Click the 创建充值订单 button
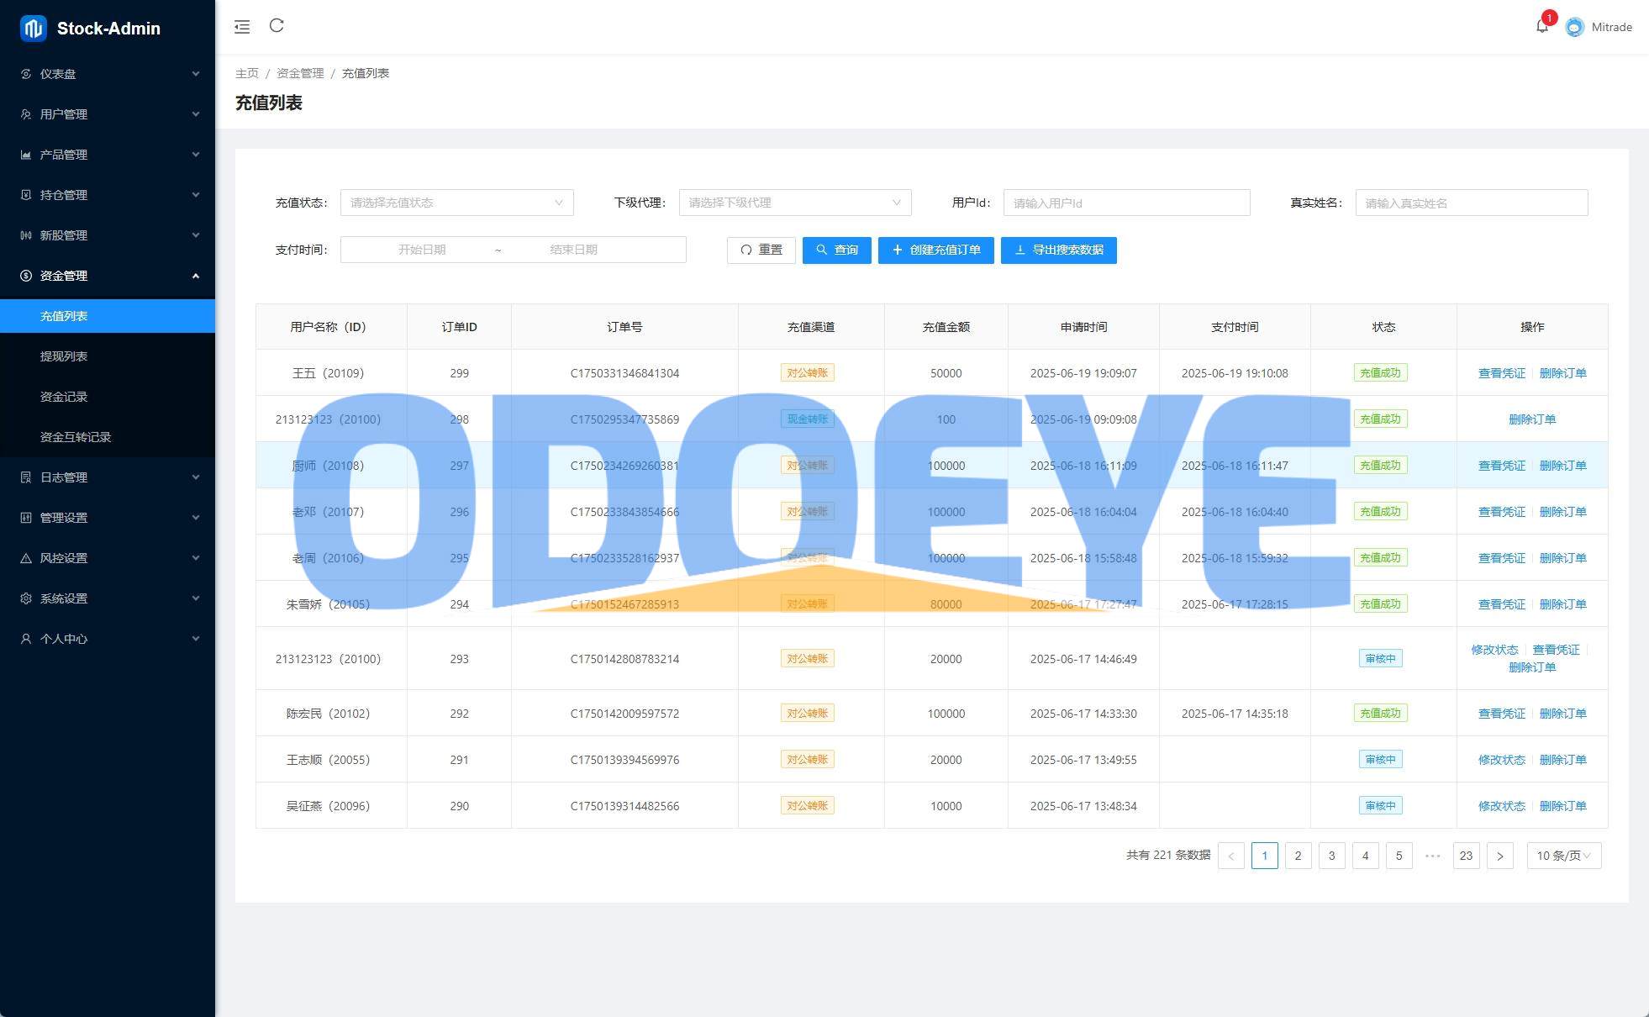The height and width of the screenshot is (1017, 1649). (x=935, y=250)
